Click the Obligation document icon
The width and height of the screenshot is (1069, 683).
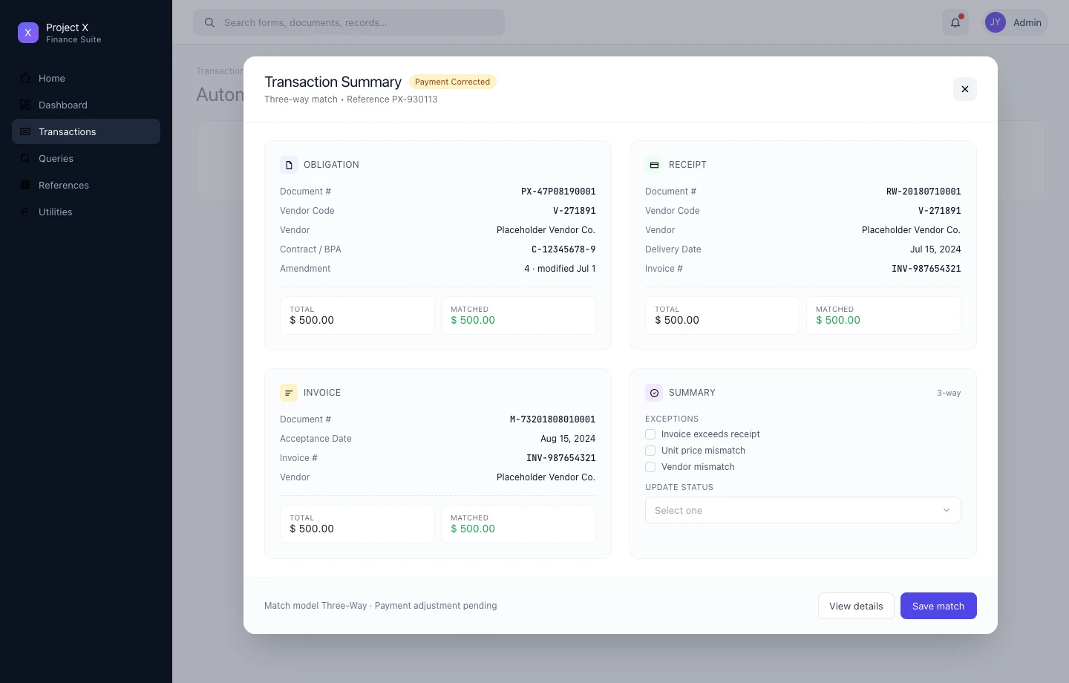click(x=289, y=165)
